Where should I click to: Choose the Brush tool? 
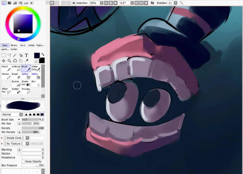pyautogui.click(x=26, y=68)
